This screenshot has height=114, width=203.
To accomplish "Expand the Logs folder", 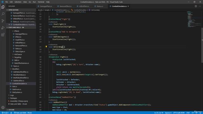I will [12, 95].
